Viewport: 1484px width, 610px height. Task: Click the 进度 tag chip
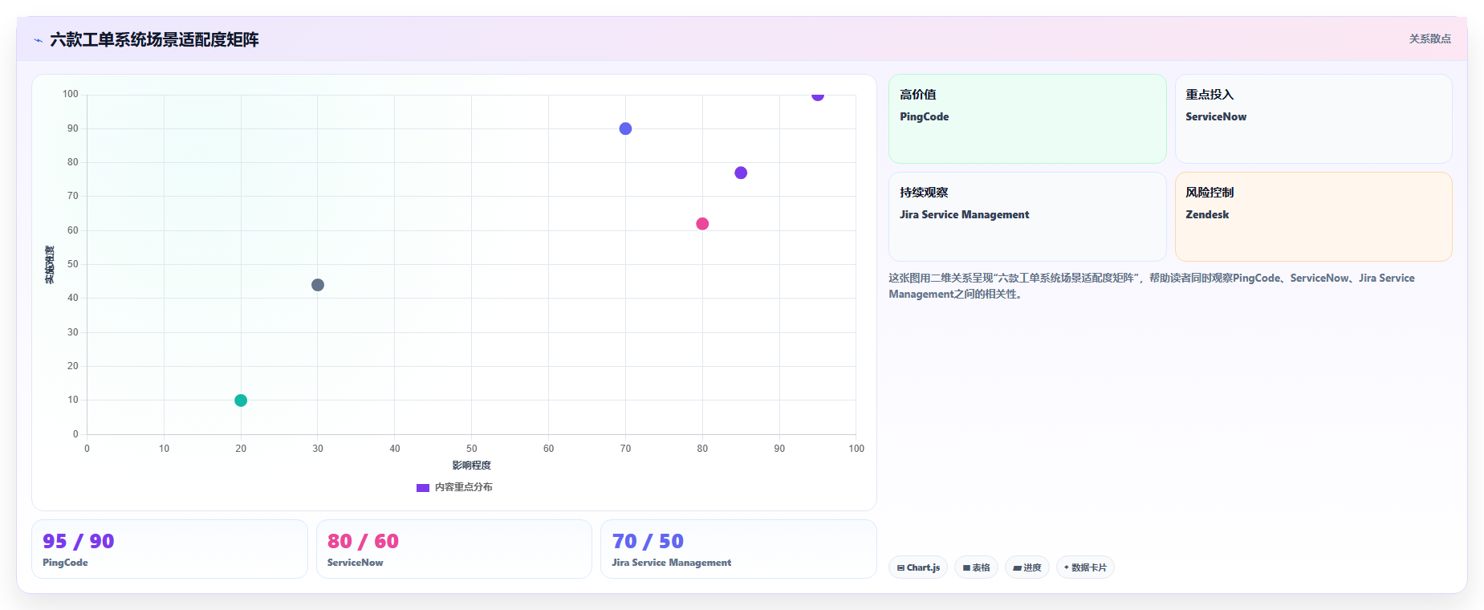point(1027,567)
